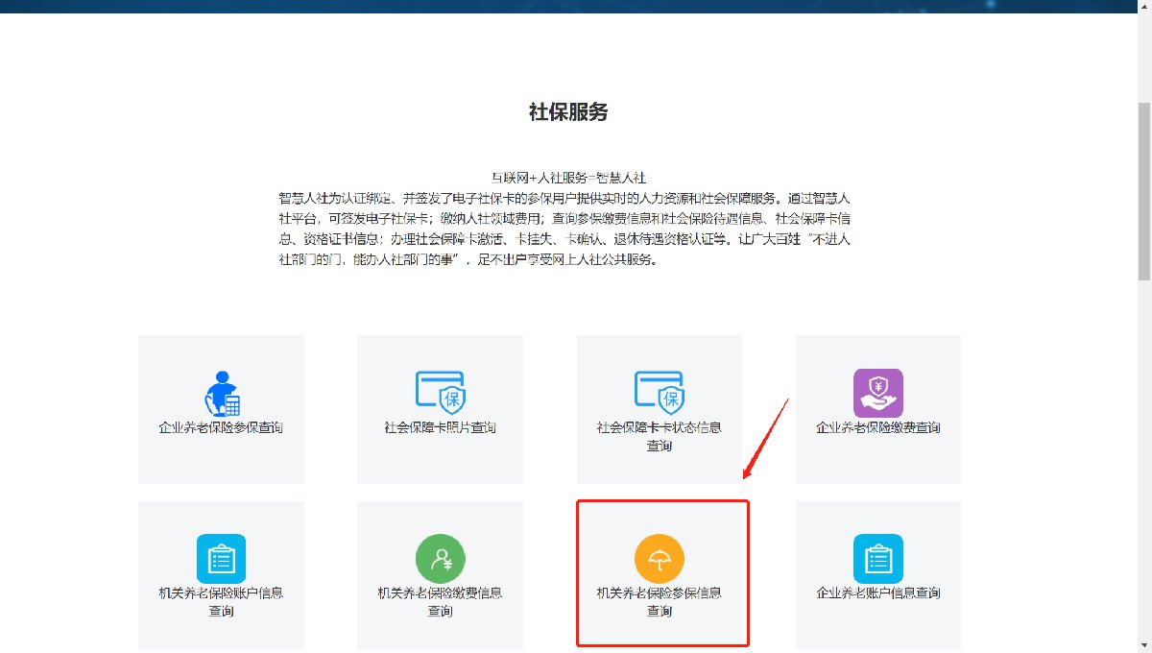Image resolution: width=1152 pixels, height=653 pixels.
Task: Select the 社会保障卡卡状态信息查询 label
Action: 659,436
